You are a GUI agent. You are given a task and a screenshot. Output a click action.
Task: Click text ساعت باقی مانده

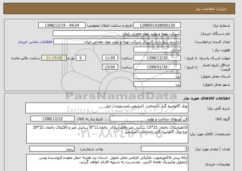pos(26,58)
